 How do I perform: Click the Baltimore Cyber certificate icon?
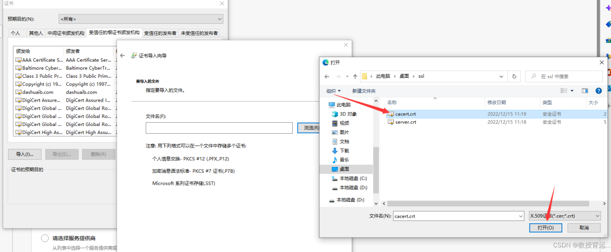click(x=19, y=68)
